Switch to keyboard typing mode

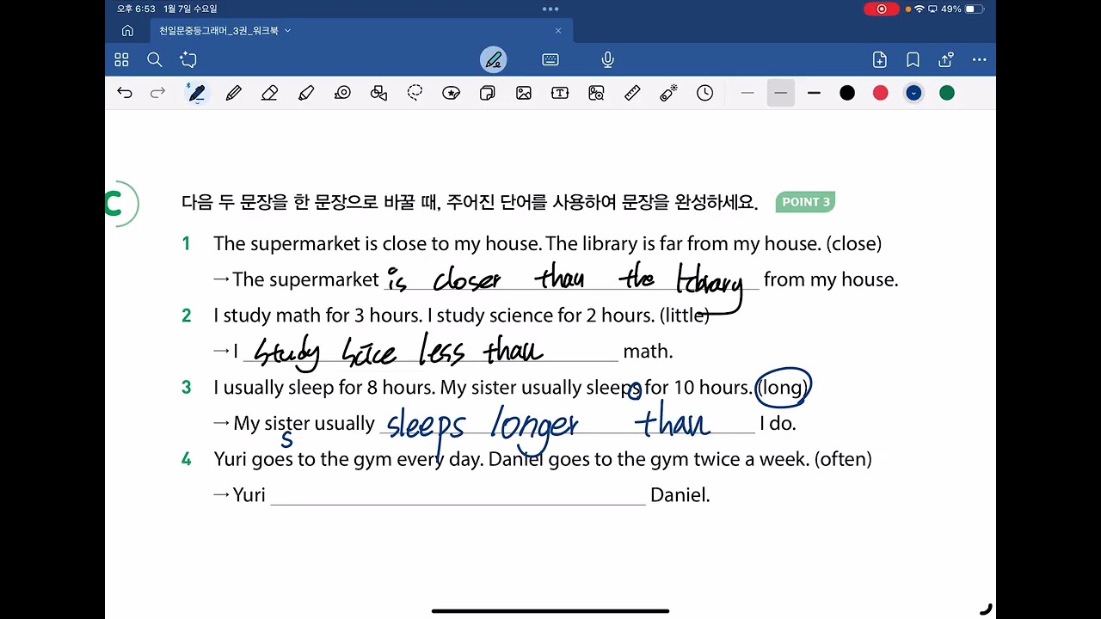coord(550,59)
